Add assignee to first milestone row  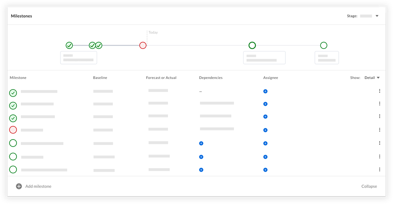(265, 91)
